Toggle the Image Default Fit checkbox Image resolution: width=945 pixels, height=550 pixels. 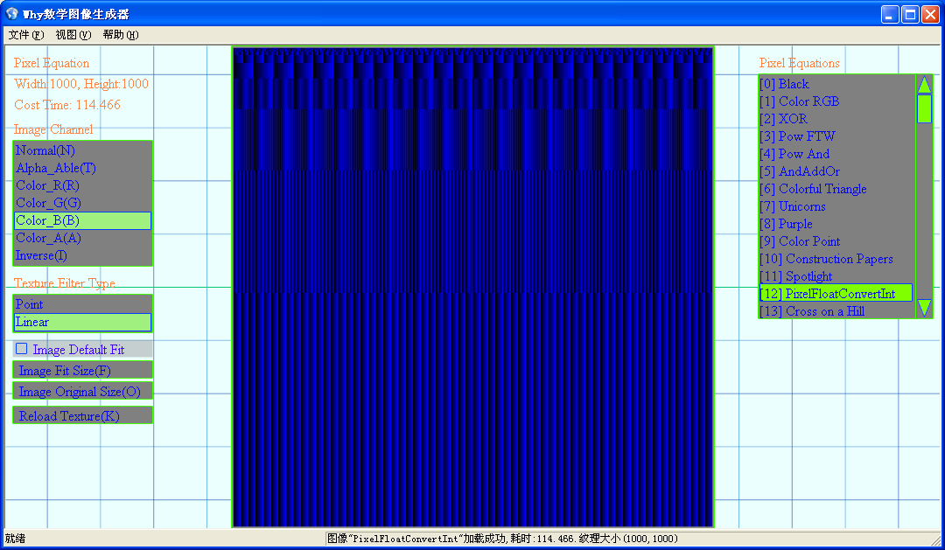click(22, 349)
